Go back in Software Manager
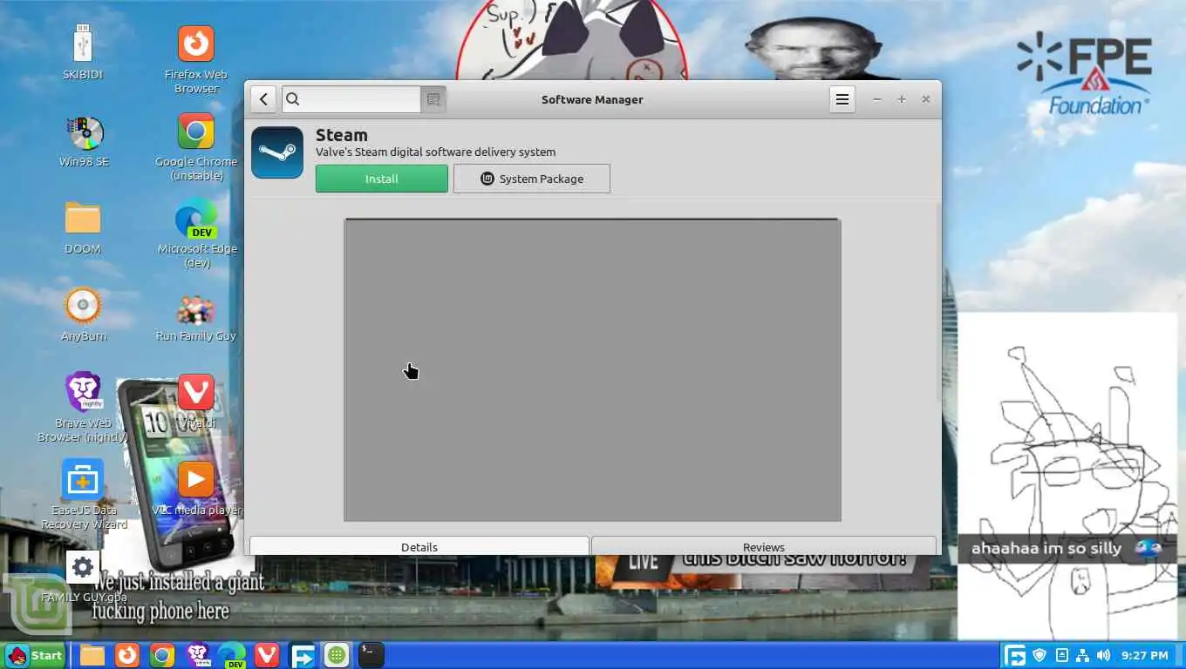 (x=263, y=99)
